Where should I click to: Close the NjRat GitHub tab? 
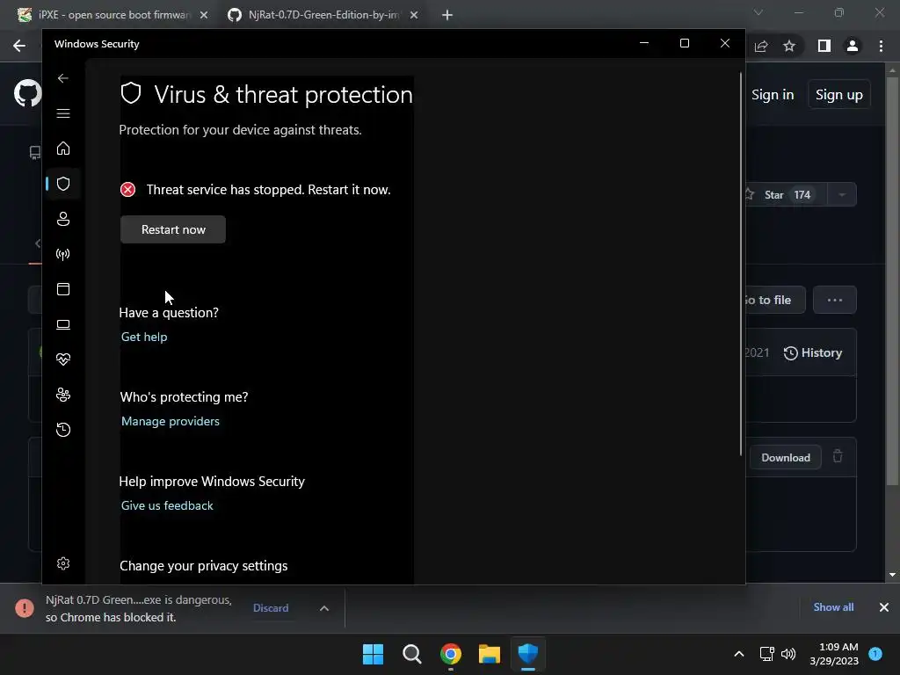pos(414,15)
